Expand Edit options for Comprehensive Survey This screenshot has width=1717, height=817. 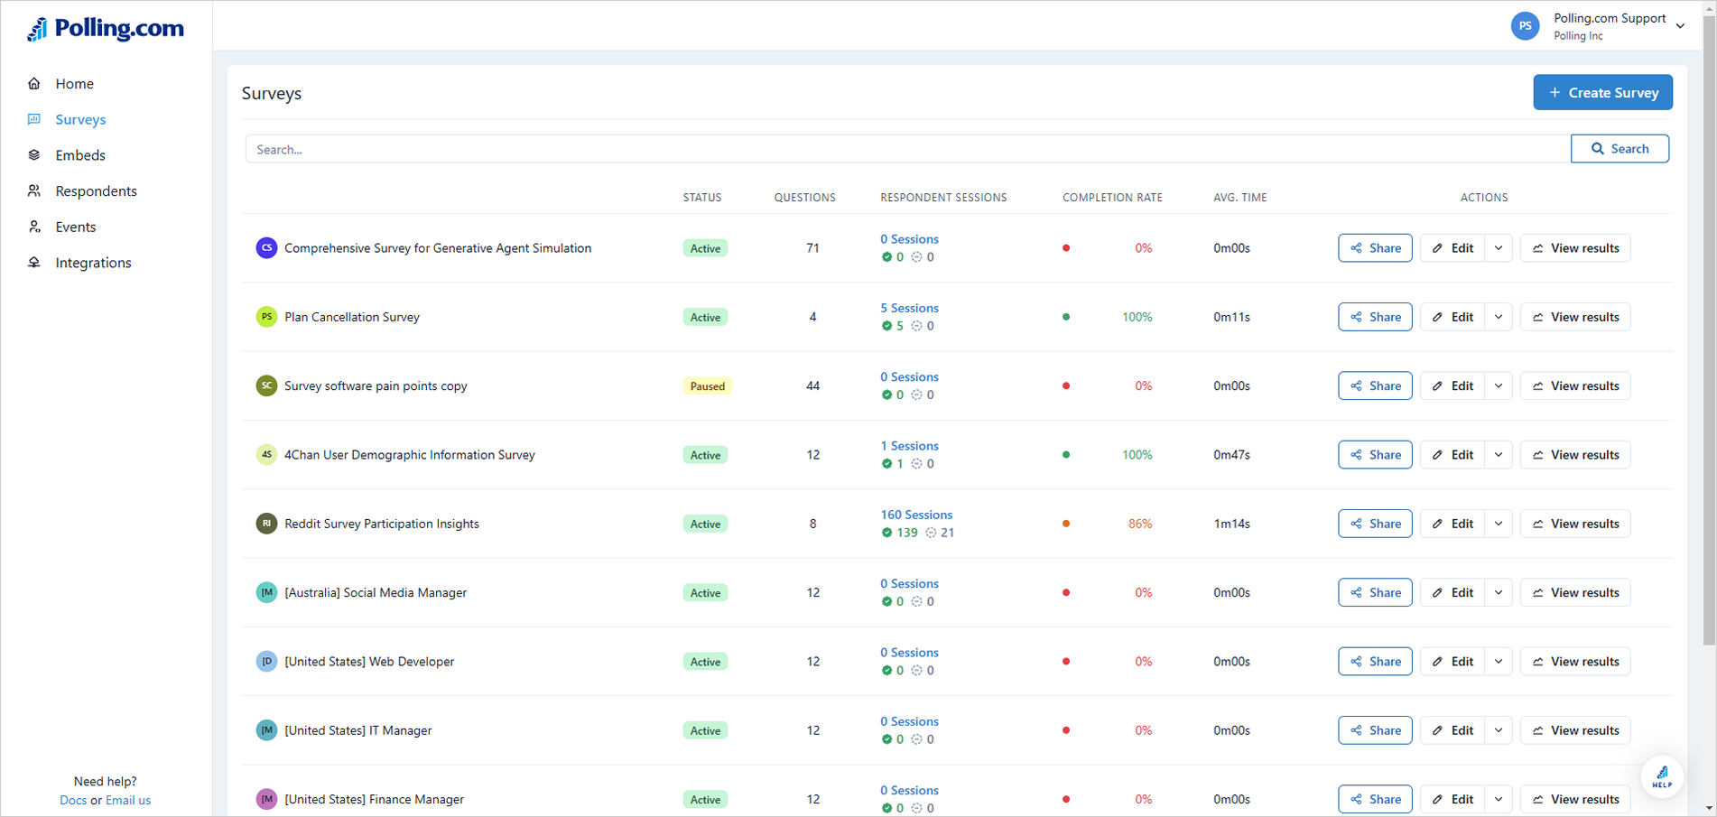point(1499,248)
